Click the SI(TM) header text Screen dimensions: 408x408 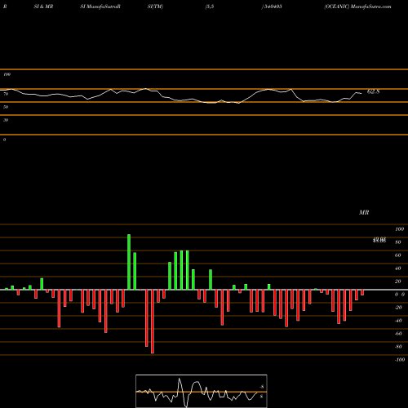(155, 7)
